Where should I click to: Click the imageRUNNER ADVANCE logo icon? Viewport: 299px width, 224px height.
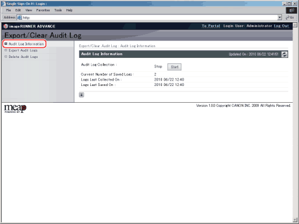[x=6, y=26]
